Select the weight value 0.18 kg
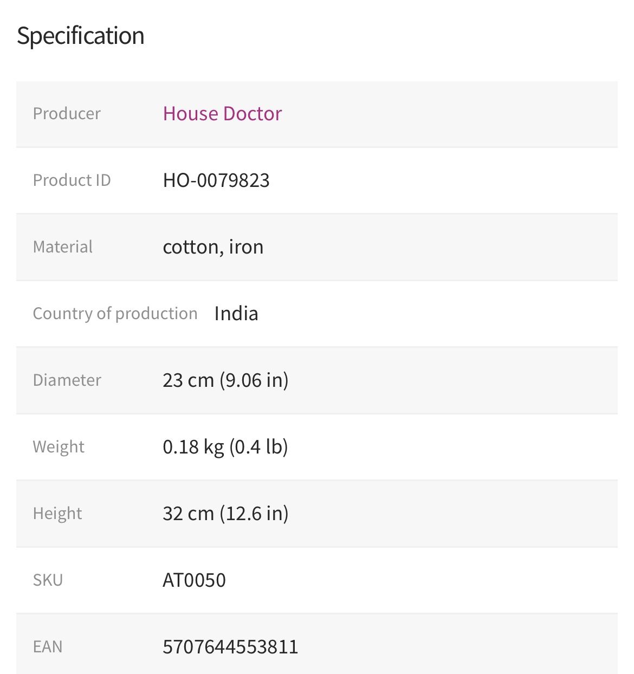Screen dimensions: 634x674 tap(193, 447)
